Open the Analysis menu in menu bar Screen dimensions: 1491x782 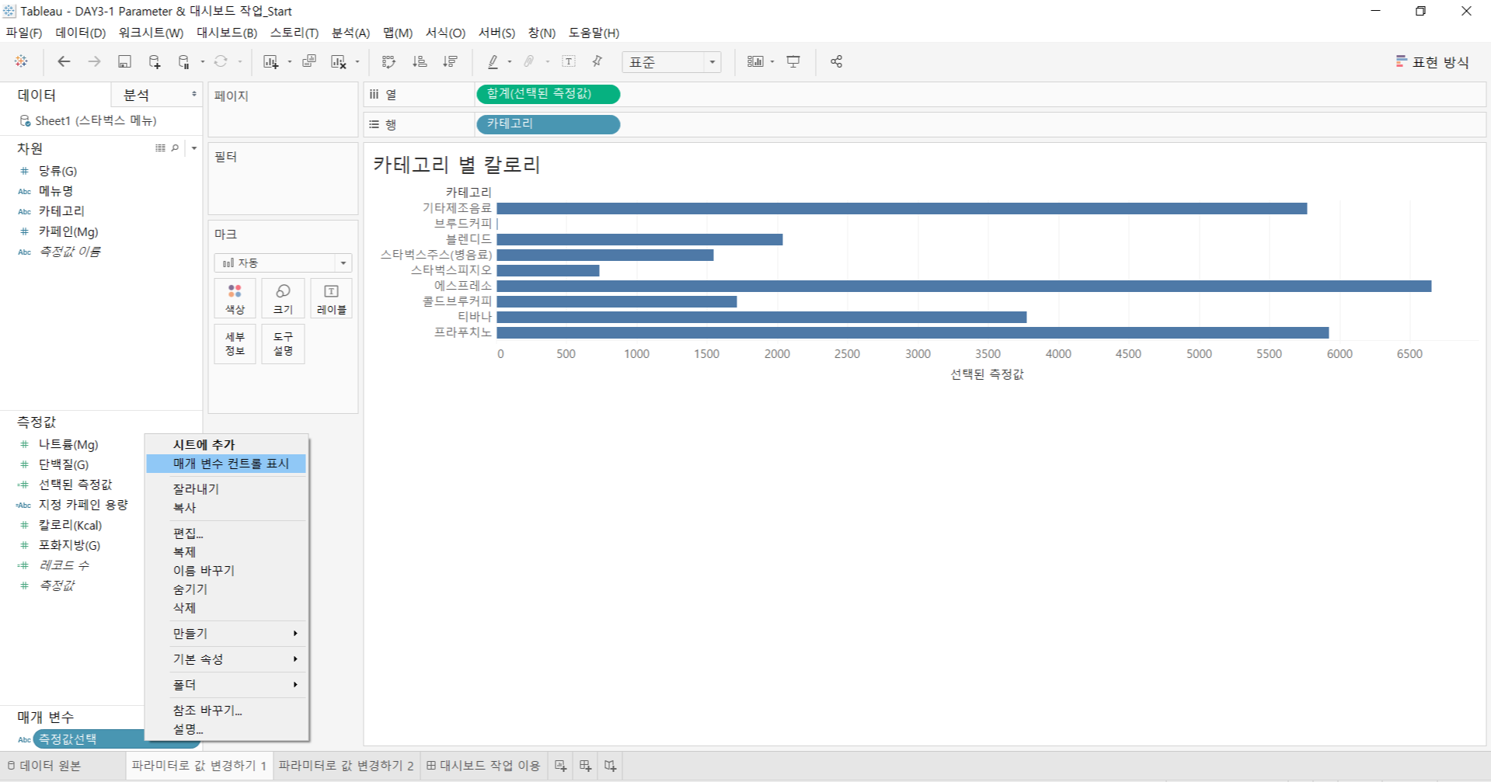coord(351,33)
